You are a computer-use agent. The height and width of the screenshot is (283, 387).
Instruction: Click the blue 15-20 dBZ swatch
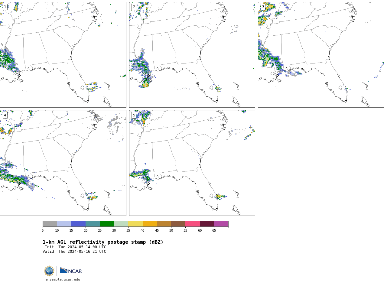78,224
